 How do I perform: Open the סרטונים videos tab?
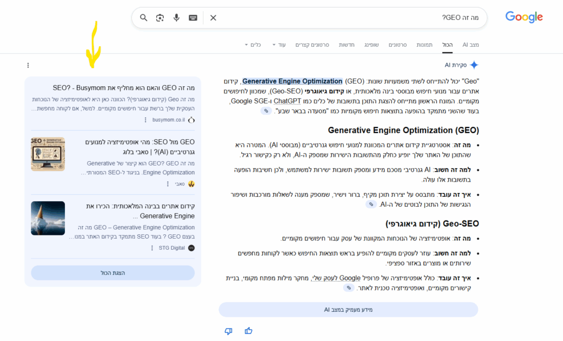[398, 45]
